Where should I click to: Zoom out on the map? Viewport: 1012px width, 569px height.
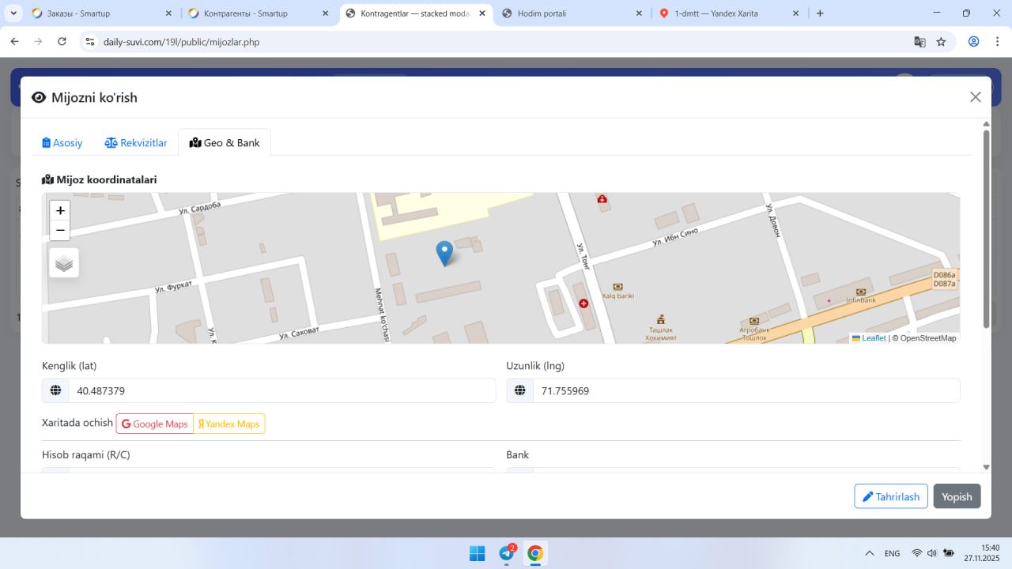pyautogui.click(x=60, y=231)
